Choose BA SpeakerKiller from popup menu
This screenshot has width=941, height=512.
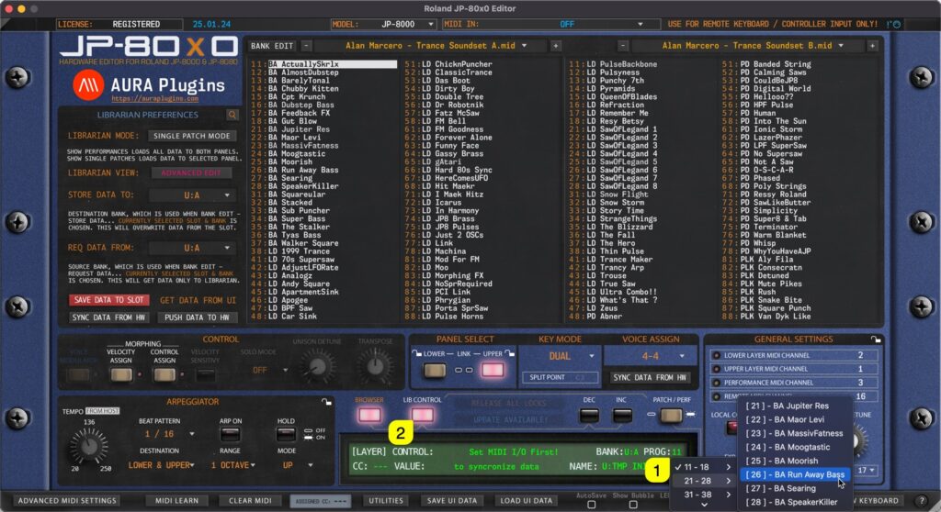click(x=795, y=503)
